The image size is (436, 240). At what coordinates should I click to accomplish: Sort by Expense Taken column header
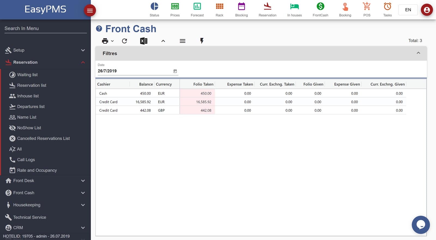(240, 84)
